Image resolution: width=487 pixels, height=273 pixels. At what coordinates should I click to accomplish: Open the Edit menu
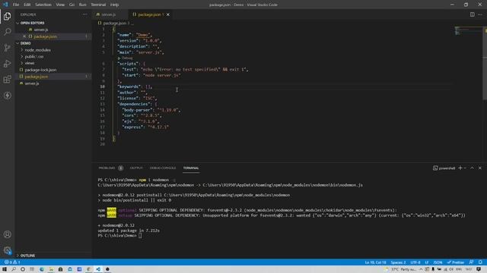pos(27,5)
